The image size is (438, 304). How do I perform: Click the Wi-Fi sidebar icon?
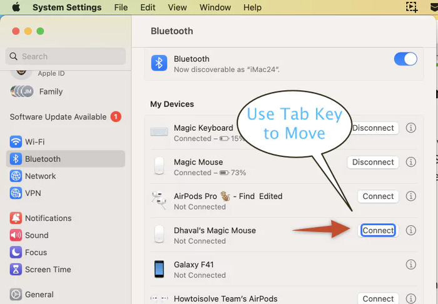pyautogui.click(x=16, y=142)
